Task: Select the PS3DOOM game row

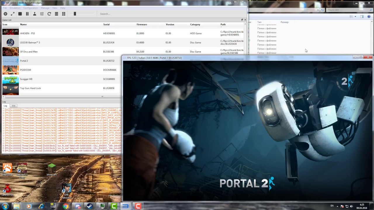Action: tap(61, 70)
